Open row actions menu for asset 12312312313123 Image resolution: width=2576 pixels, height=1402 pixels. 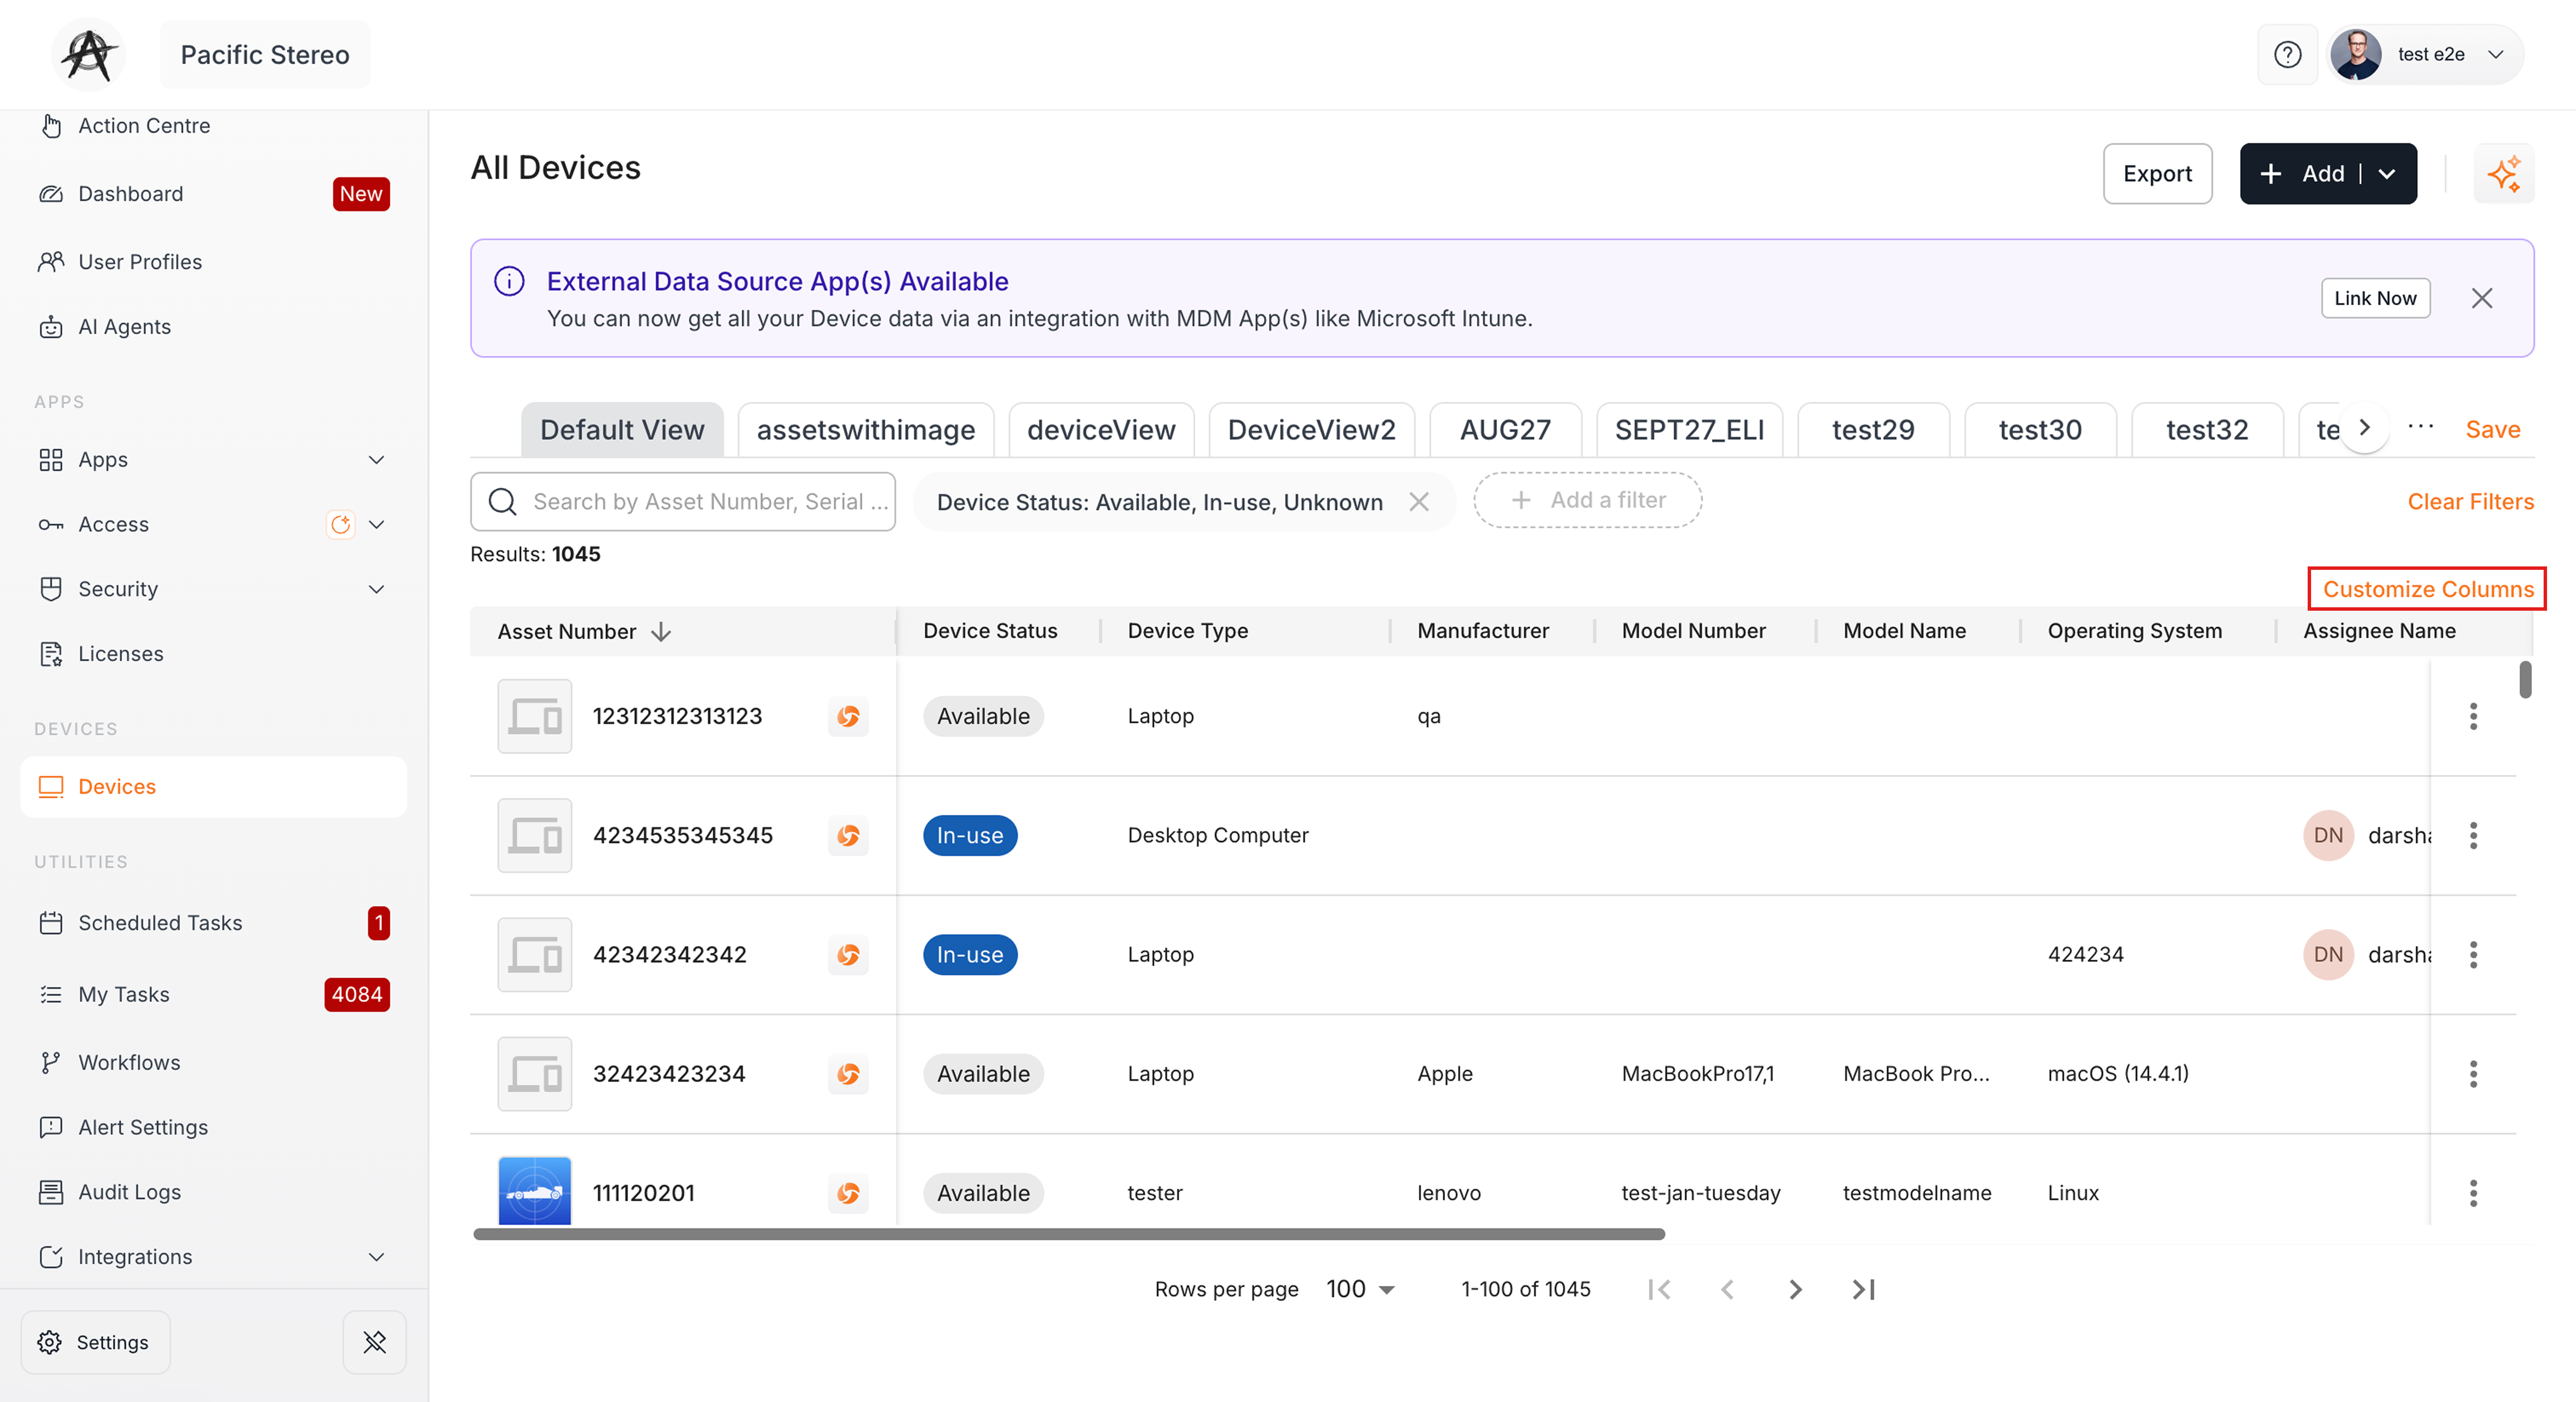pos(2473,716)
